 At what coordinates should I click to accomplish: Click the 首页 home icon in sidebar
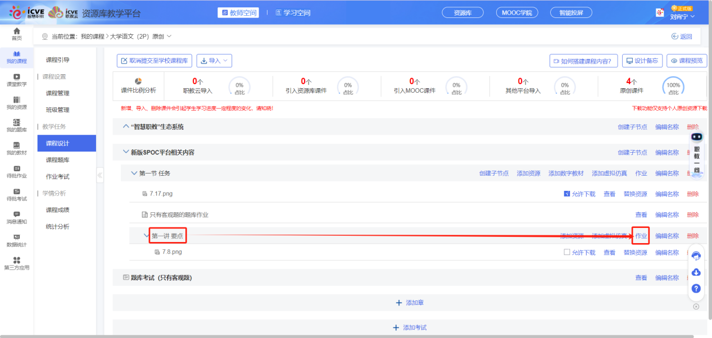[17, 34]
